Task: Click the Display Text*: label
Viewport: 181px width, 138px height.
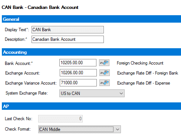Action: [x=17, y=30]
